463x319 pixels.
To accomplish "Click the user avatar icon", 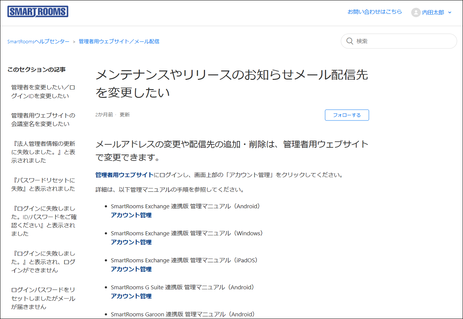I will tap(416, 12).
